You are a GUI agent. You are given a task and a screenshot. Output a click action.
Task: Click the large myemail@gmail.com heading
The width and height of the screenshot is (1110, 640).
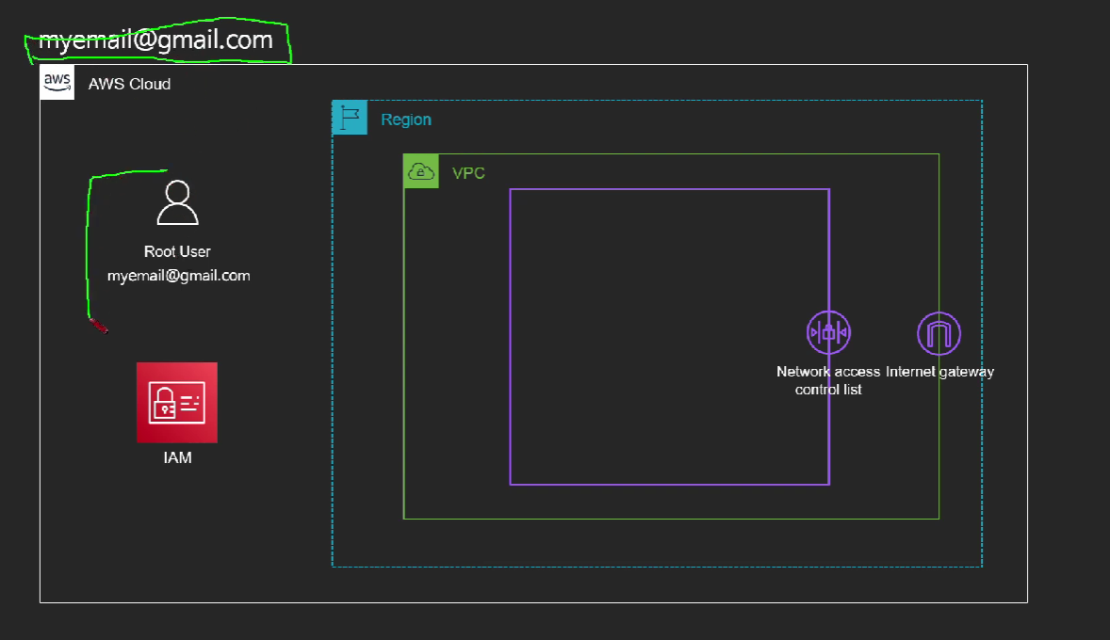point(155,40)
